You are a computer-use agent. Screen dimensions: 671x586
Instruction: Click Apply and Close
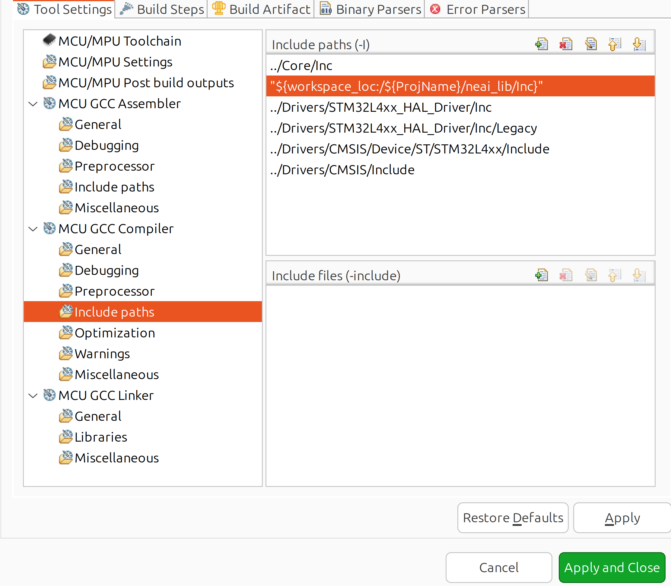(x=612, y=567)
